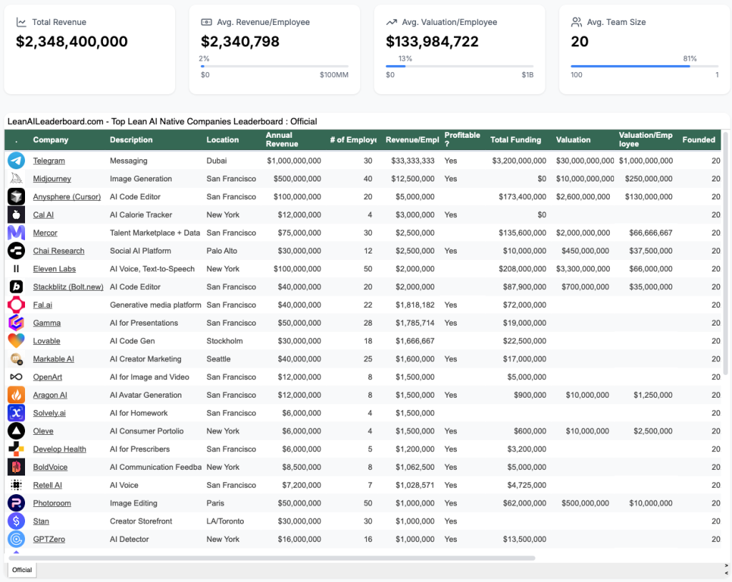Click the Total Revenue chart icon
Viewport: 732px width, 582px height.
pos(21,22)
